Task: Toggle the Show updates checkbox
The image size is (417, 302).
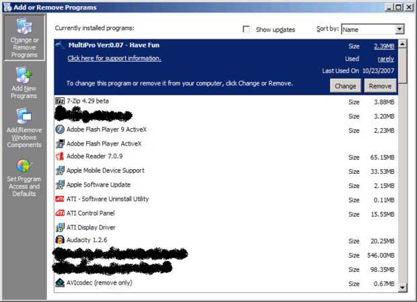Action: [246, 29]
